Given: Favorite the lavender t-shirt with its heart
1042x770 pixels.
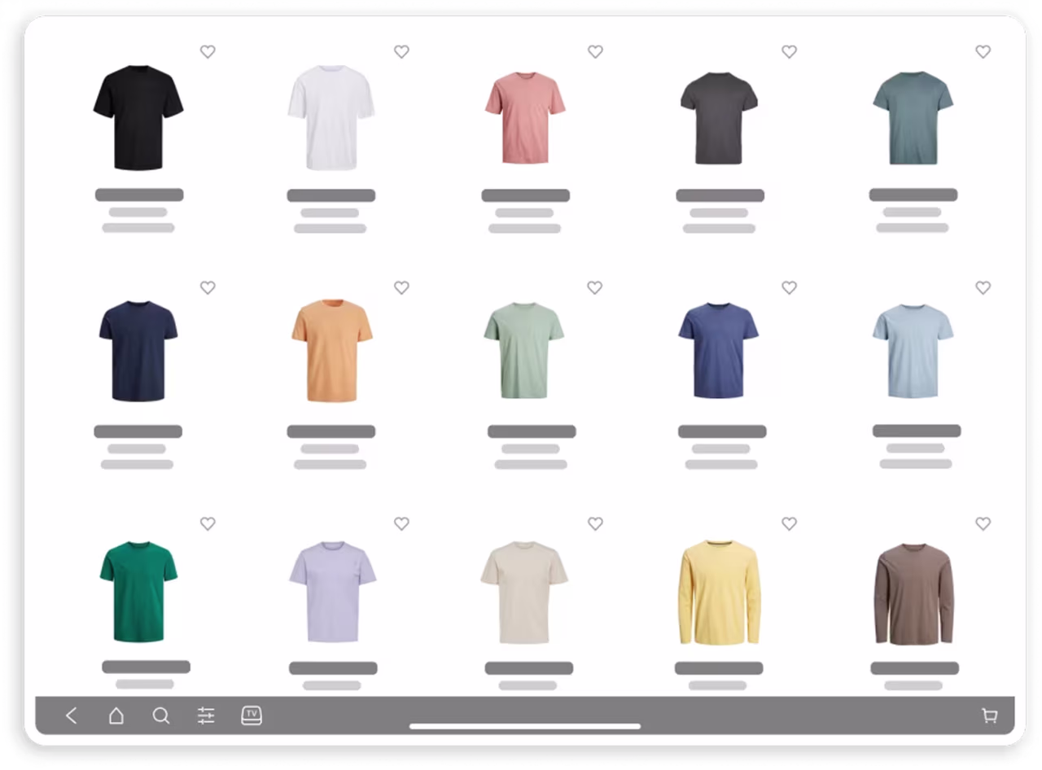Looking at the screenshot, I should 401,523.
